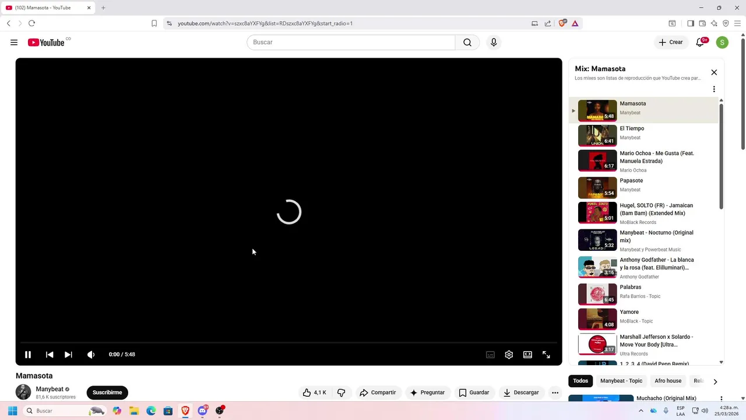The width and height of the screenshot is (746, 420).
Task: Save the video with Guardar
Action: pyautogui.click(x=474, y=393)
